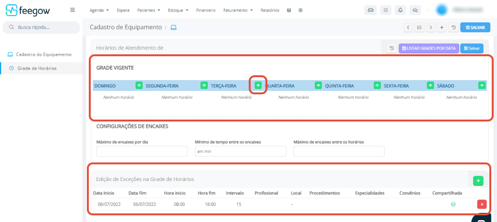Expand the Pacientes dropdown menu
Viewport: 497px width, 222px height.
[x=148, y=10]
